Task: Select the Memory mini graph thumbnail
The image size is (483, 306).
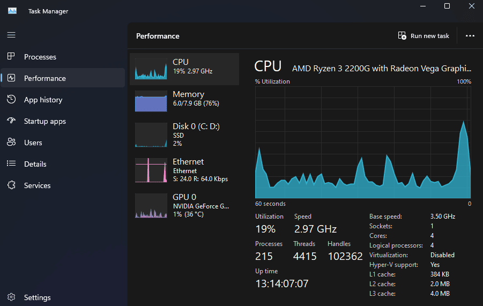Action: pos(151,101)
